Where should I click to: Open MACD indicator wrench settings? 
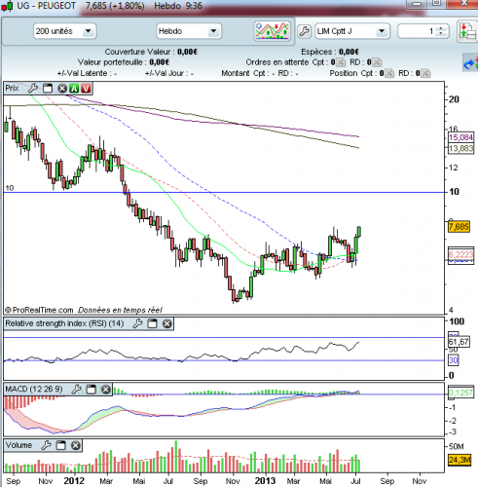pyautogui.click(x=76, y=389)
